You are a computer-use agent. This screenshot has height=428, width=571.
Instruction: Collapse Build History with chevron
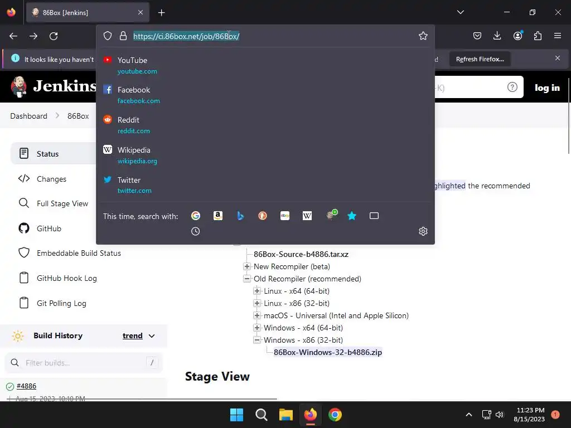tap(152, 336)
